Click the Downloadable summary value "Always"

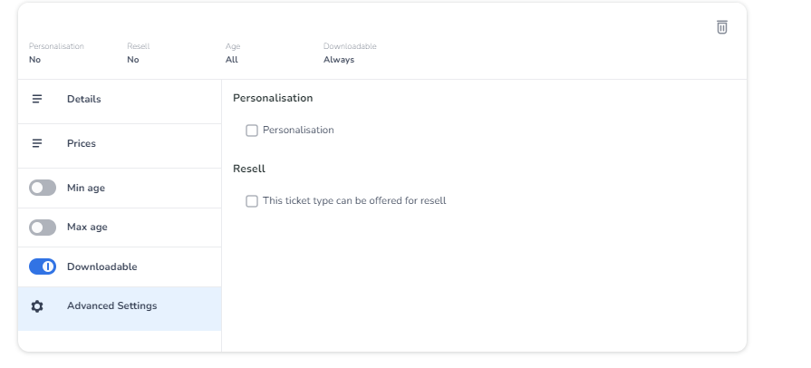click(x=339, y=60)
